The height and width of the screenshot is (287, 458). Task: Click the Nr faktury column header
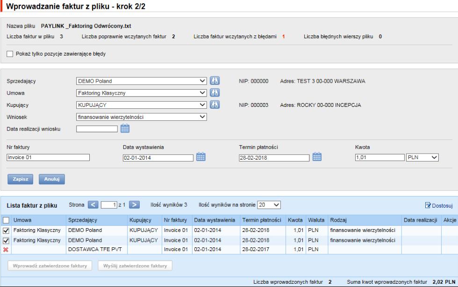pos(175,220)
